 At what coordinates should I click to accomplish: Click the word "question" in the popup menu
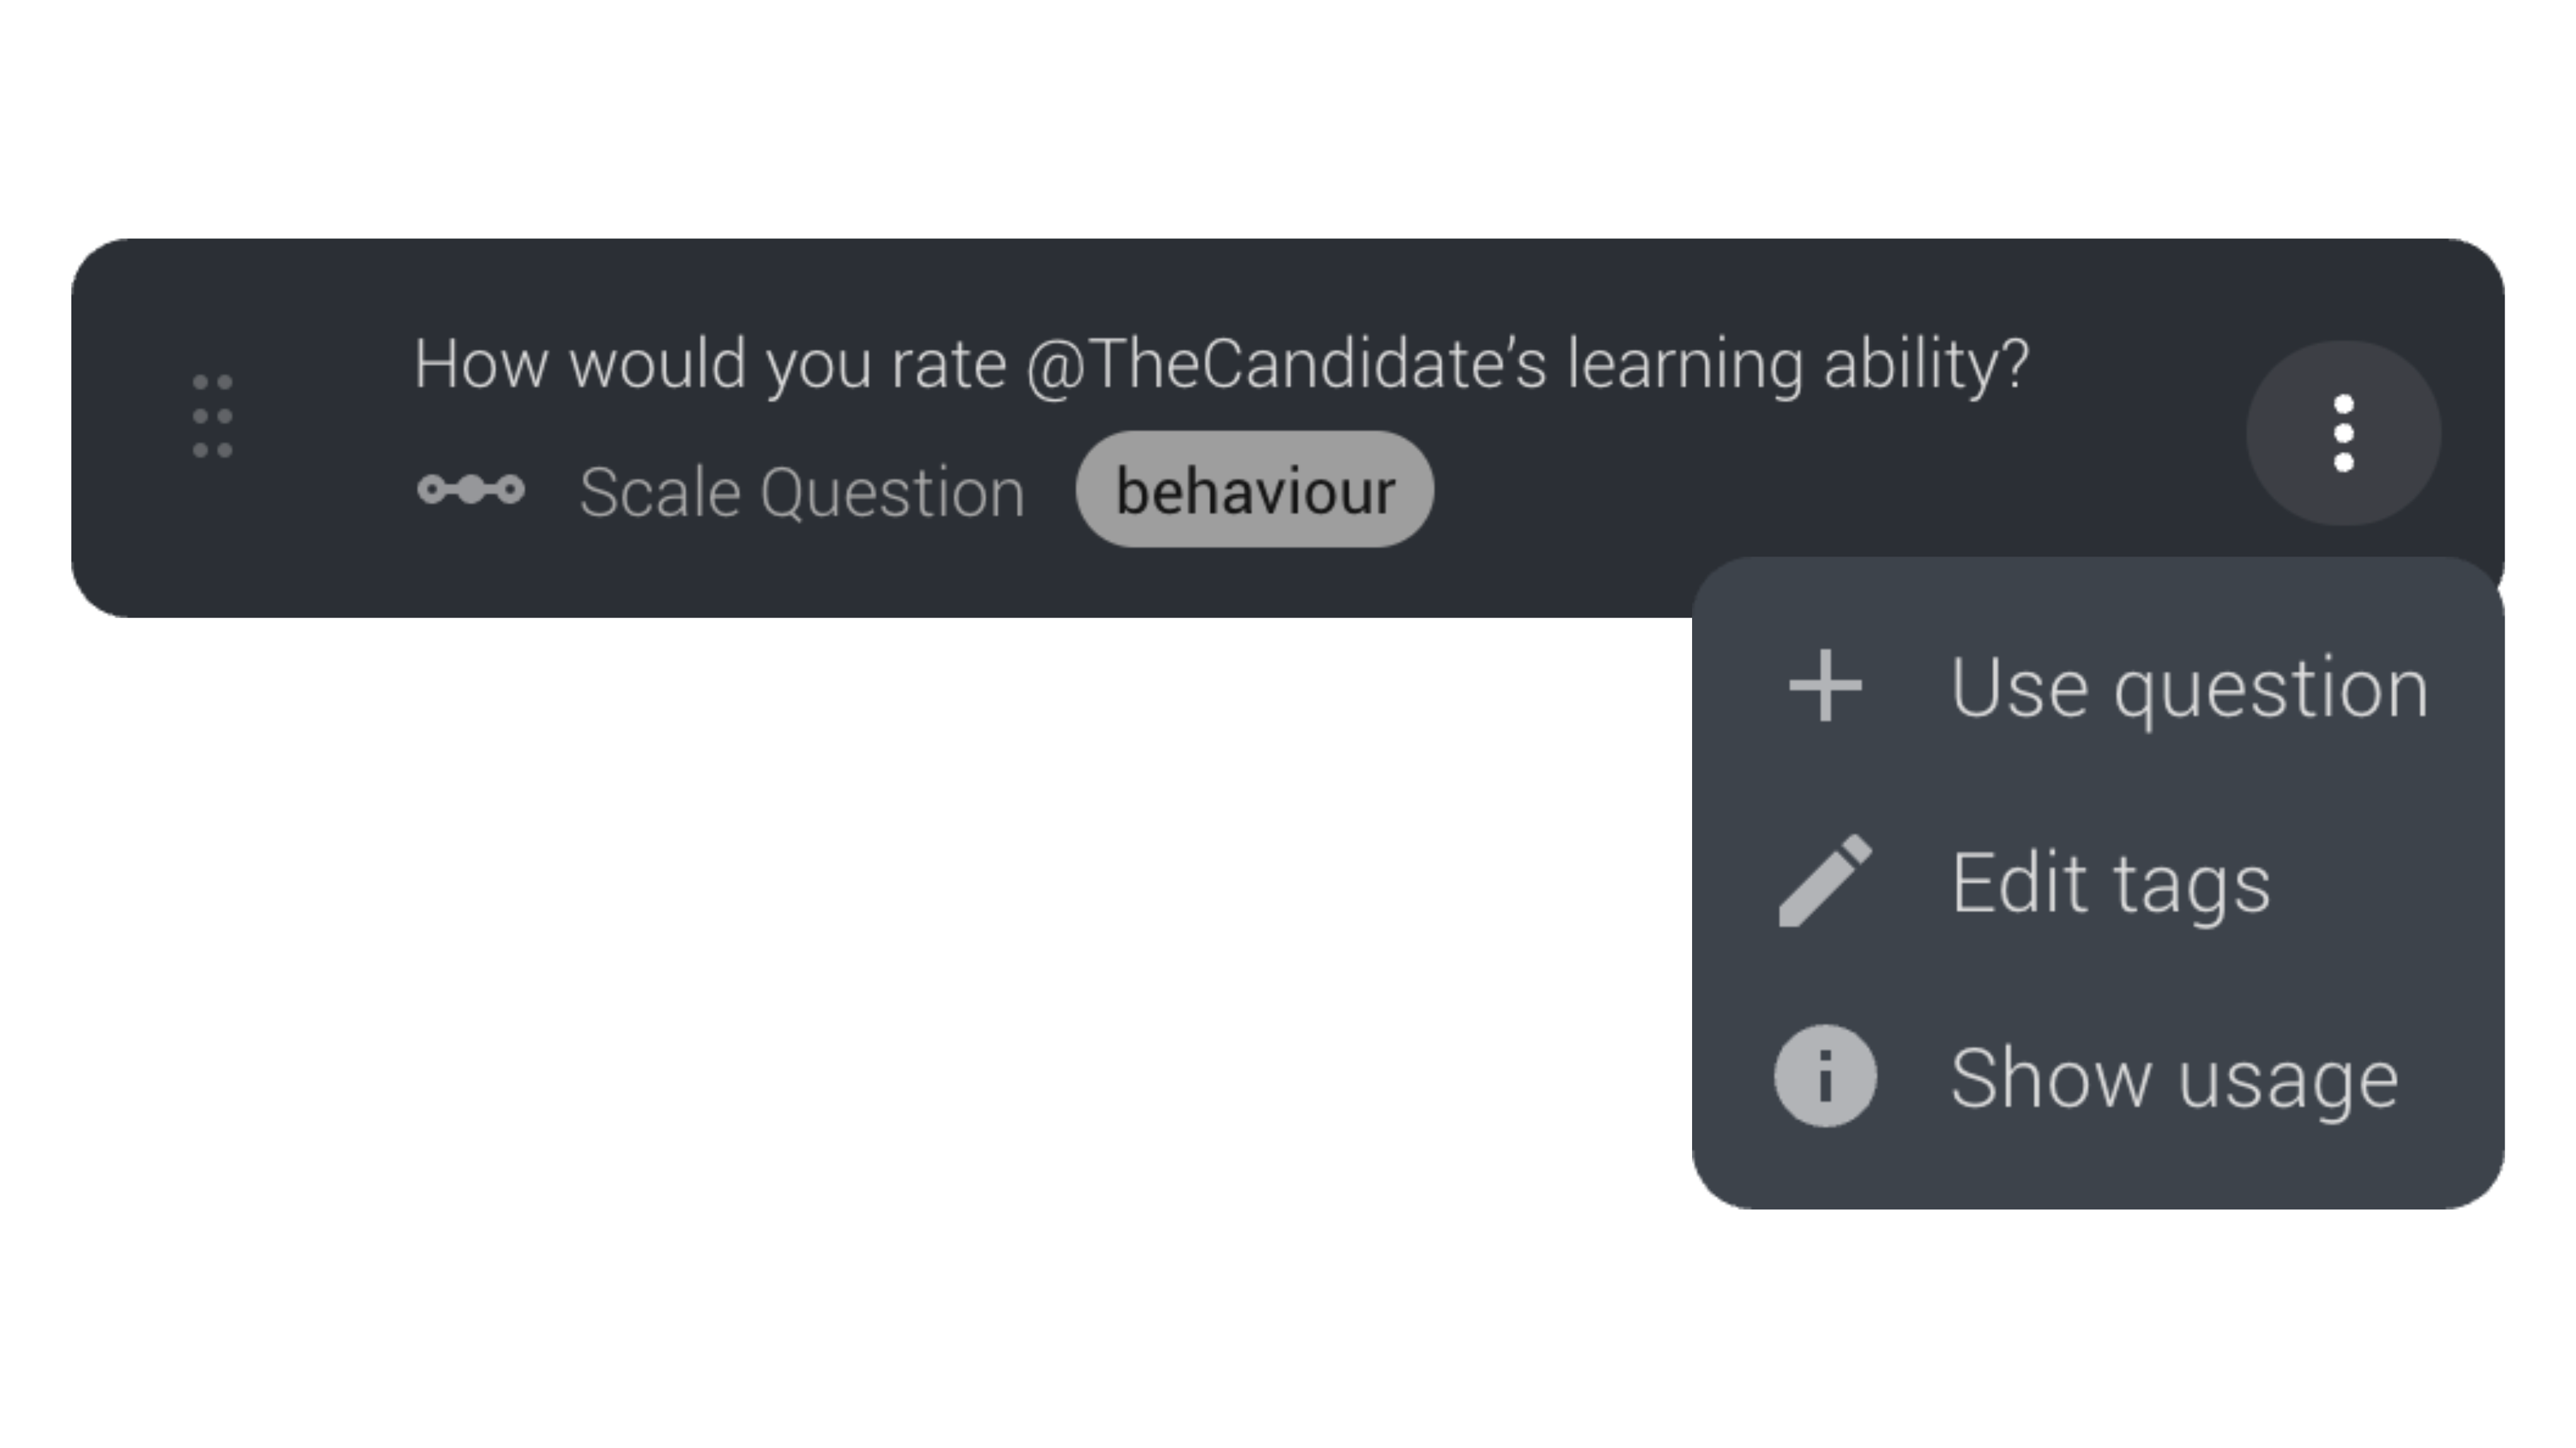click(2270, 690)
